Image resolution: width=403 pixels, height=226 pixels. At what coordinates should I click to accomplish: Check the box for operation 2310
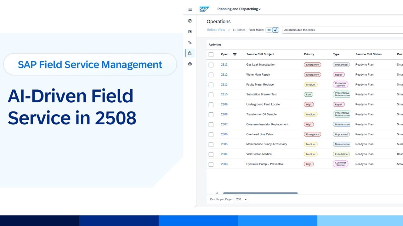(x=211, y=95)
